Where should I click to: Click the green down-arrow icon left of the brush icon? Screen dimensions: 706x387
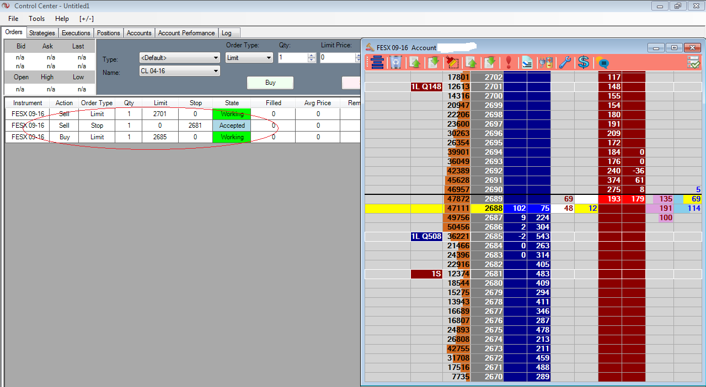tap(434, 62)
